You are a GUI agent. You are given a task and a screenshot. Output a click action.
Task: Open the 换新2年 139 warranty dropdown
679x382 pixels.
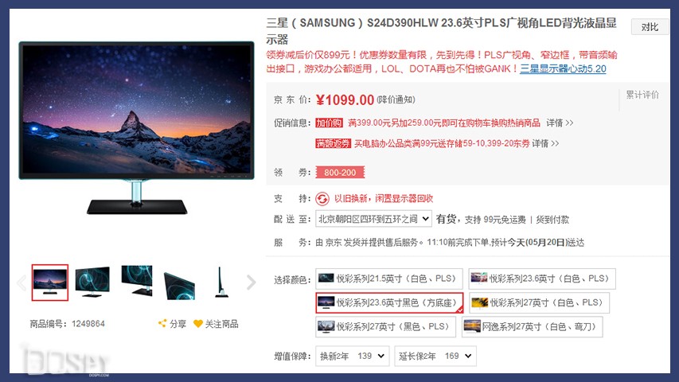click(352, 356)
